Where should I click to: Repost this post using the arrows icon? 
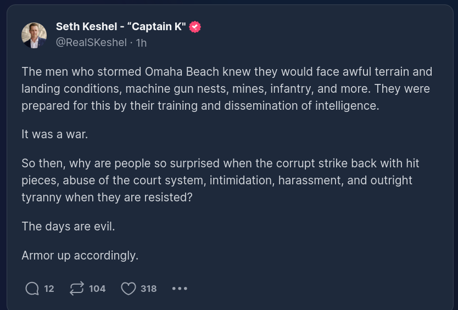pos(77,288)
